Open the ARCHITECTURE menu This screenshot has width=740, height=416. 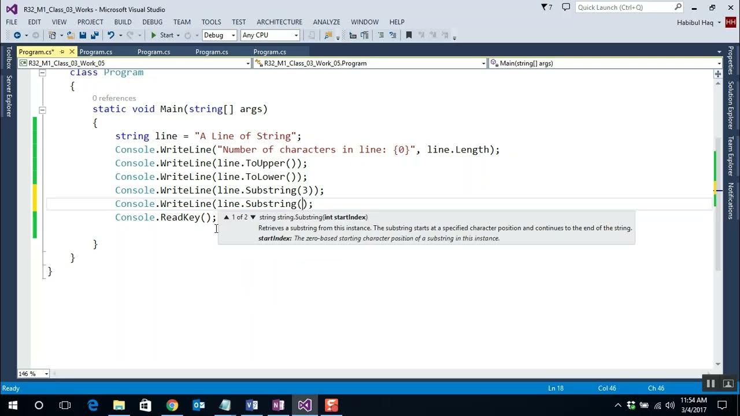[x=279, y=22]
